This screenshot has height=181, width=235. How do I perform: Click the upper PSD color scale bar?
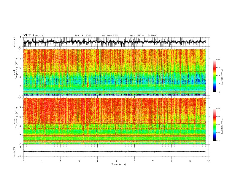pyautogui.click(x=215, y=76)
